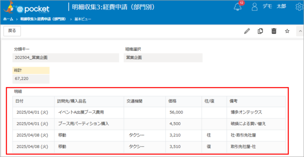Click the 分類キー field 202504_営業企画
304x157 pixels.
(66, 58)
